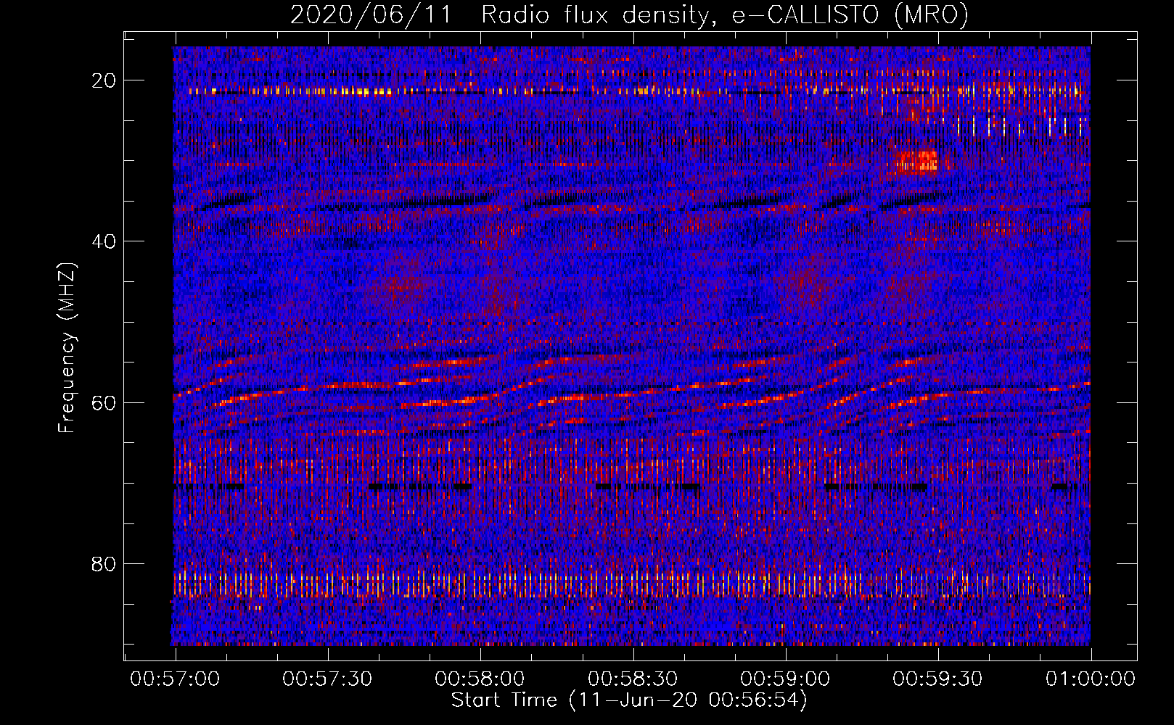This screenshot has height=725, width=1174.
Task: Click the frequency tick label '40'
Action: [x=104, y=241]
